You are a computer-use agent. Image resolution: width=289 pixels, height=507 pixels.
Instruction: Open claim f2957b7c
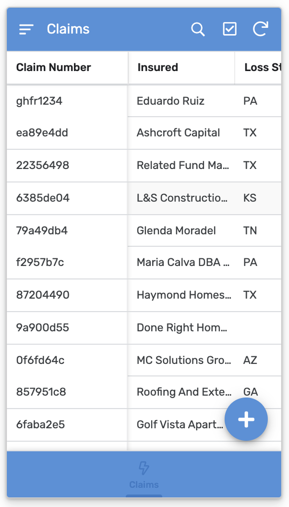[x=40, y=262]
